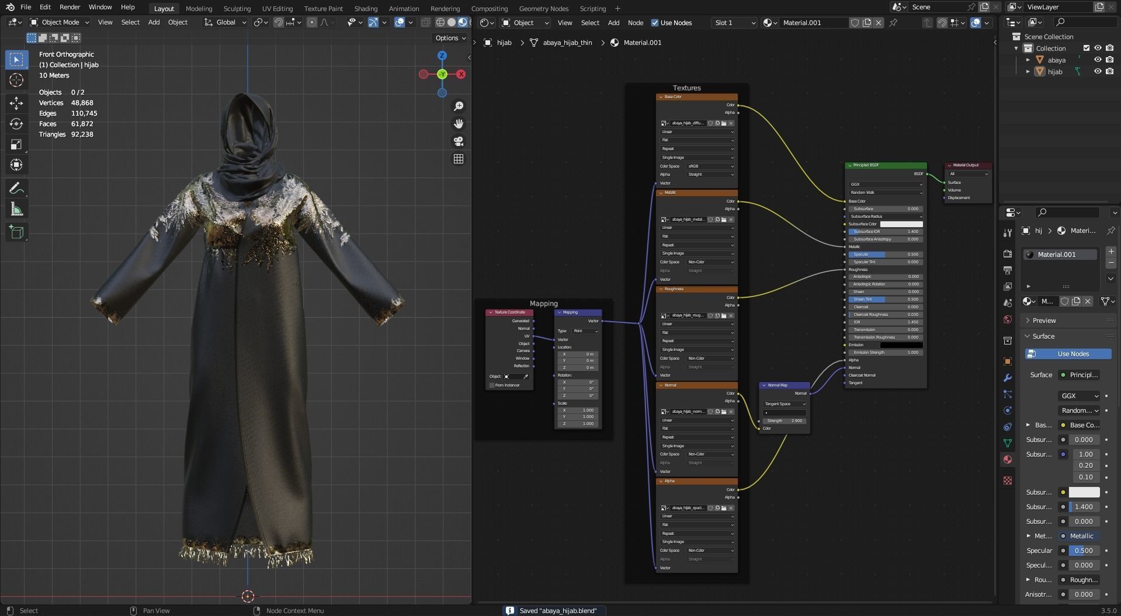This screenshot has height=616, width=1121.
Task: Click the viewport zoom magnifier icon
Action: click(459, 106)
